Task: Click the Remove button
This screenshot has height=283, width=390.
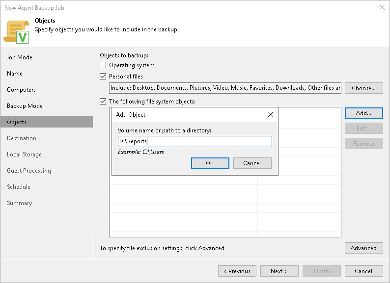Action: (363, 144)
